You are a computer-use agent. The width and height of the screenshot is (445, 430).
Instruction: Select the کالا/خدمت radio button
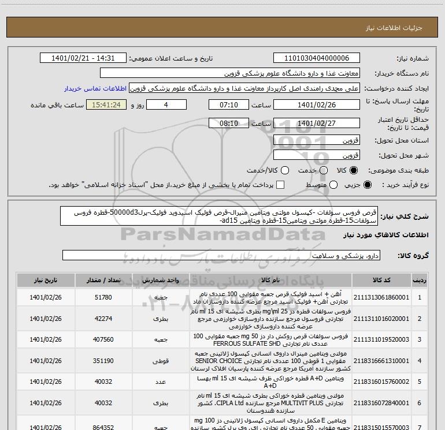(x=285, y=170)
